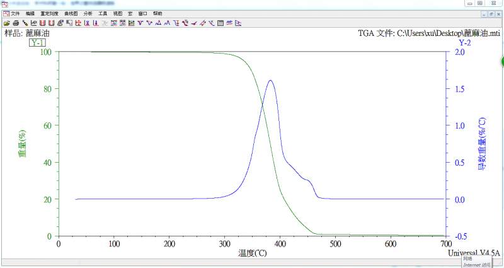Open the 文件 menu
The image size is (504, 268).
(15, 13)
